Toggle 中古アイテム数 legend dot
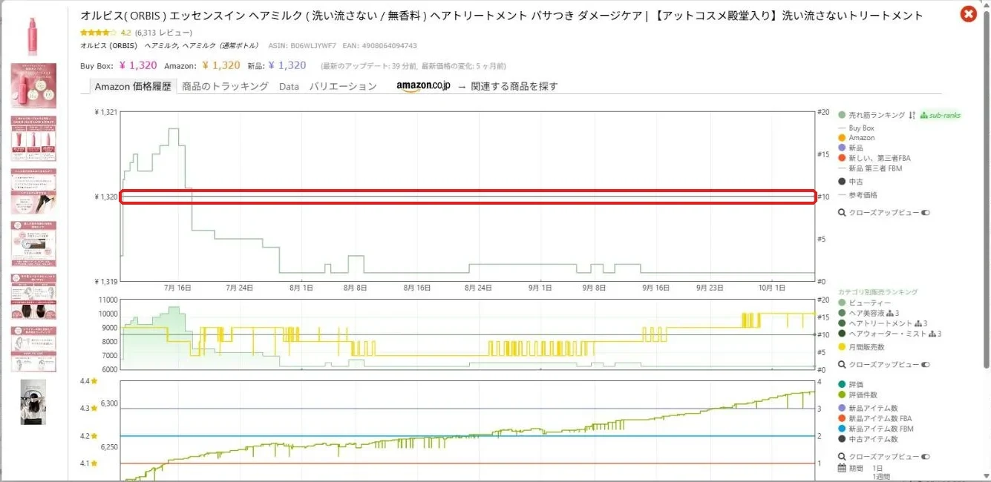Viewport: 991px width, 482px height. [842, 439]
